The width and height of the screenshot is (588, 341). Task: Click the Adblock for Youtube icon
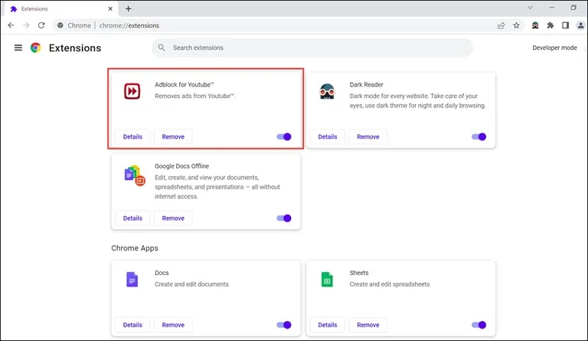coord(132,91)
